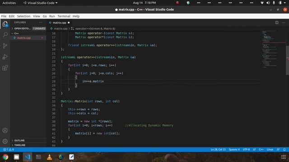Viewport: 289px width, 162px height.
Task: Open the text editor dock icon
Action: [71, 157]
